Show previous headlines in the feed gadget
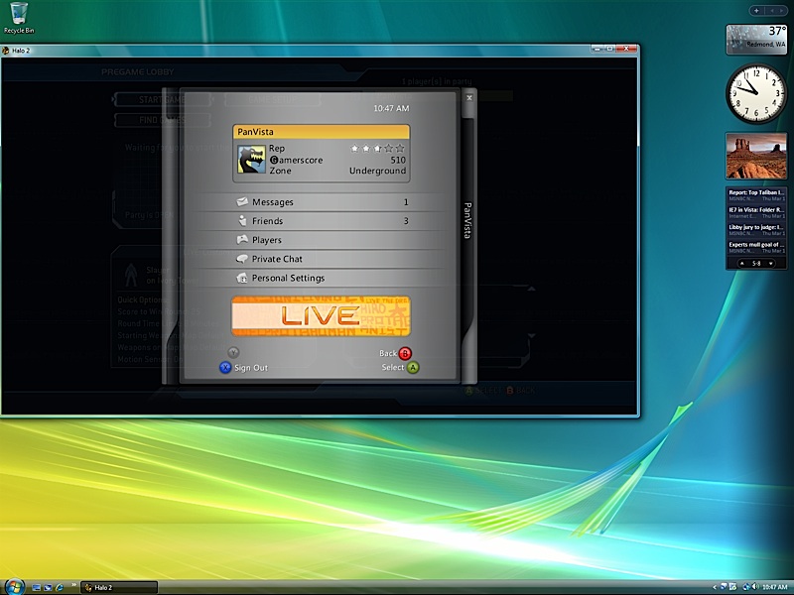Viewport: 794px width, 595px height. pos(741,264)
